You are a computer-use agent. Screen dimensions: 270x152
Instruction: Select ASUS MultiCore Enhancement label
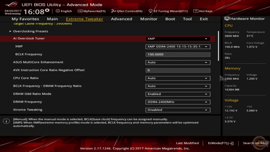click(38, 62)
